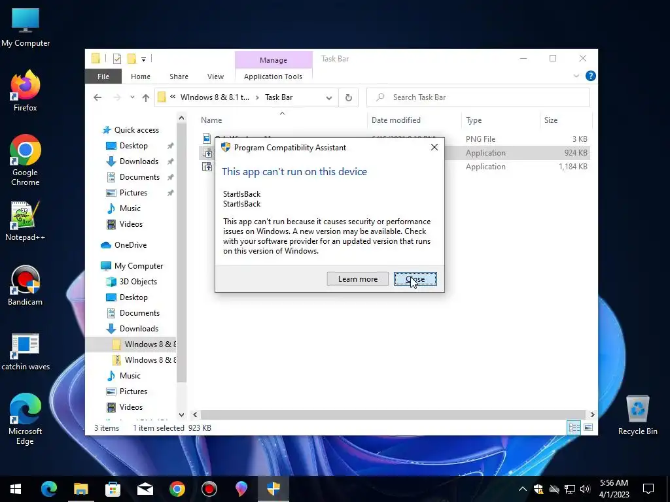Viewport: 670px width, 502px height.
Task: Go back with the Explorer back arrow
Action: click(97, 98)
